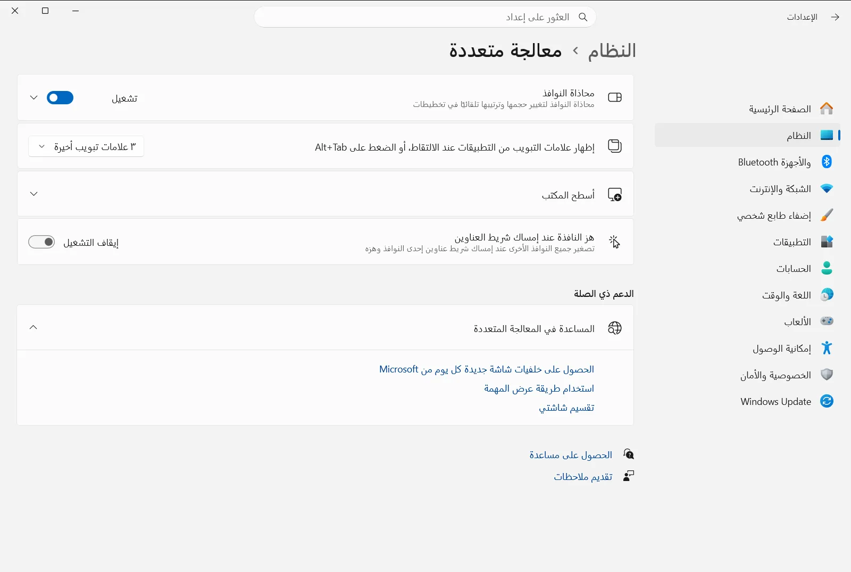The width and height of the screenshot is (851, 572).
Task: Go to الخصوصية والأمان settings page
Action: pos(747,375)
